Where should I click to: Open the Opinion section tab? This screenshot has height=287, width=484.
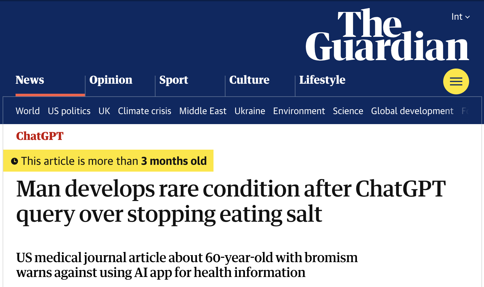111,80
